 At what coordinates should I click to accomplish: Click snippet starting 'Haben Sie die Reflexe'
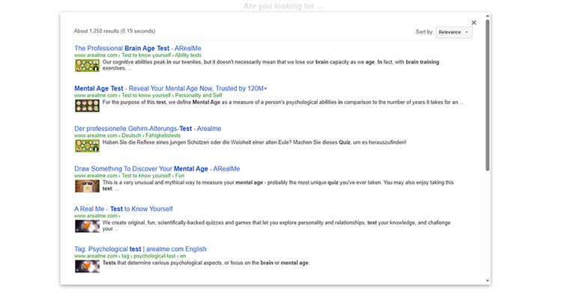click(255, 142)
